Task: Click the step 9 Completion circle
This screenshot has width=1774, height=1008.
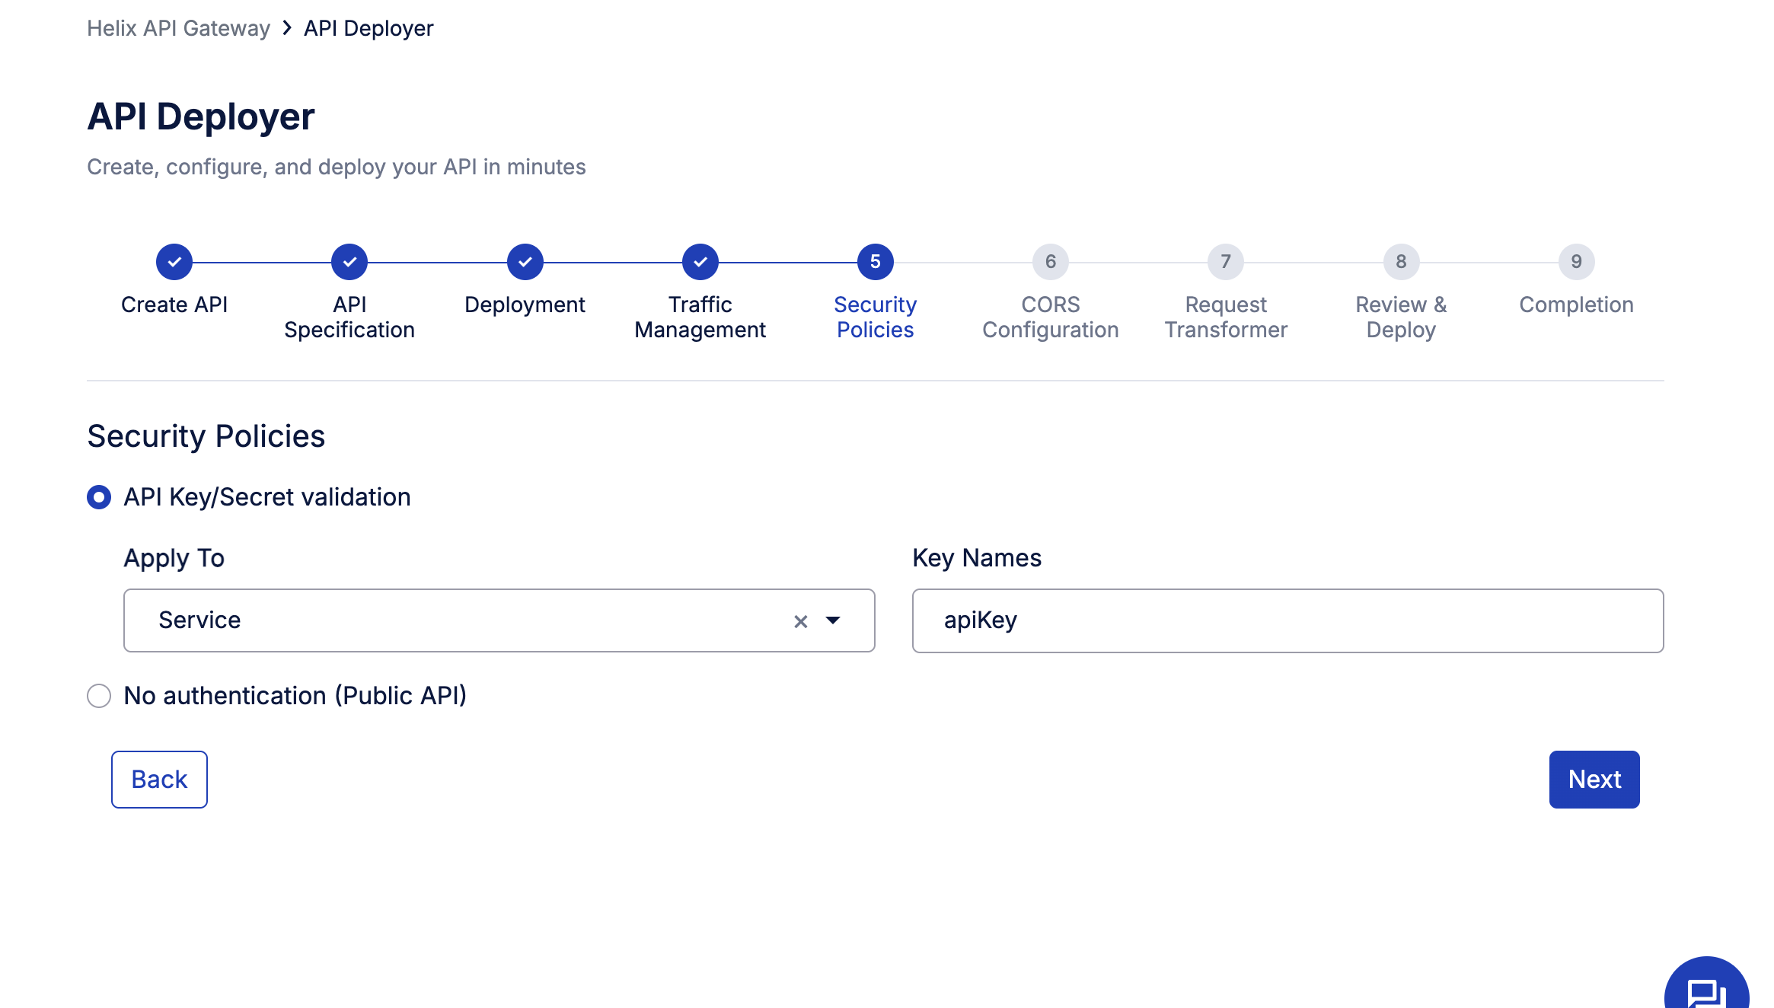Action: pyautogui.click(x=1576, y=262)
